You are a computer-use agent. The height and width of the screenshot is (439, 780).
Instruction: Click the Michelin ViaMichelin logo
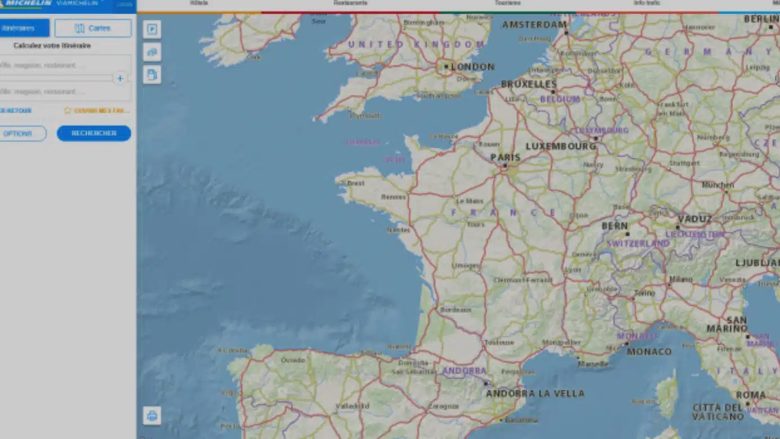[51, 3]
